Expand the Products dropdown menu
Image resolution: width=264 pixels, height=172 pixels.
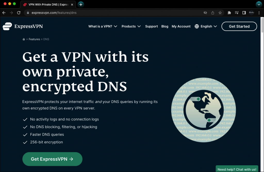point(131,26)
